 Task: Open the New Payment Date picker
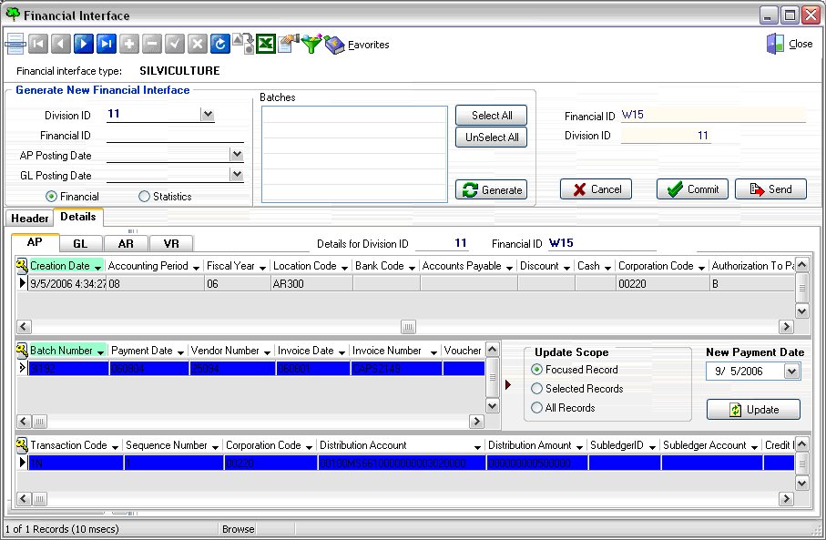click(790, 372)
